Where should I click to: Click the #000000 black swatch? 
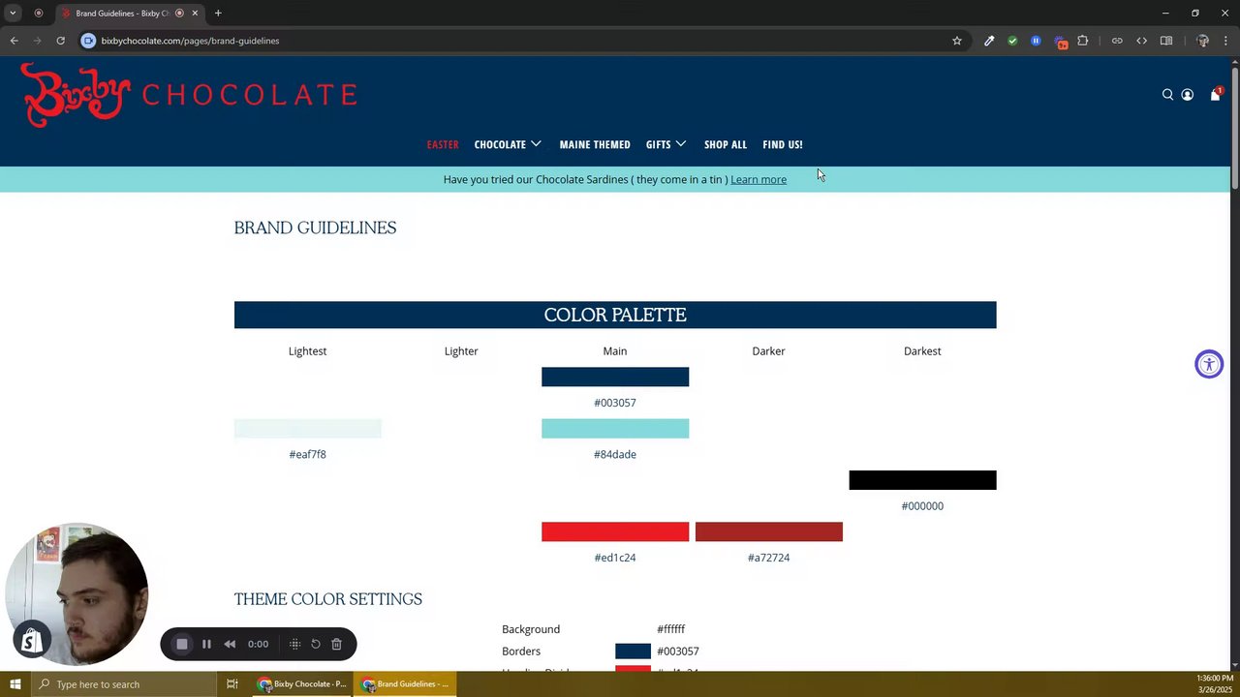click(922, 480)
